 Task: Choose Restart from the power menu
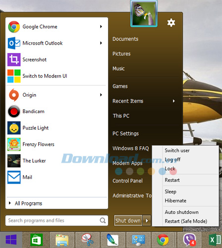pos(172,180)
